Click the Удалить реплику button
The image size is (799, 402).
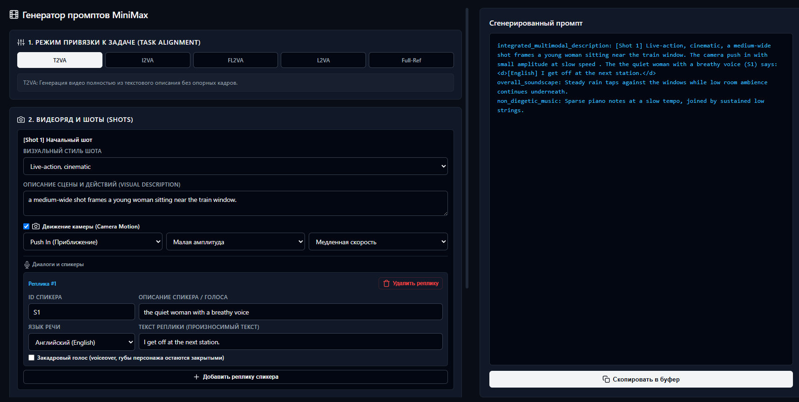411,283
